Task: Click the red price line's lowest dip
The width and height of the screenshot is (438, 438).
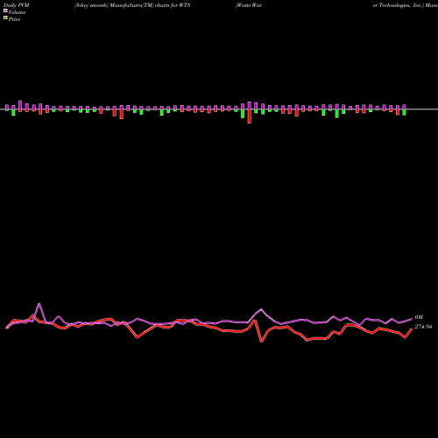Action: pyautogui.click(x=262, y=341)
